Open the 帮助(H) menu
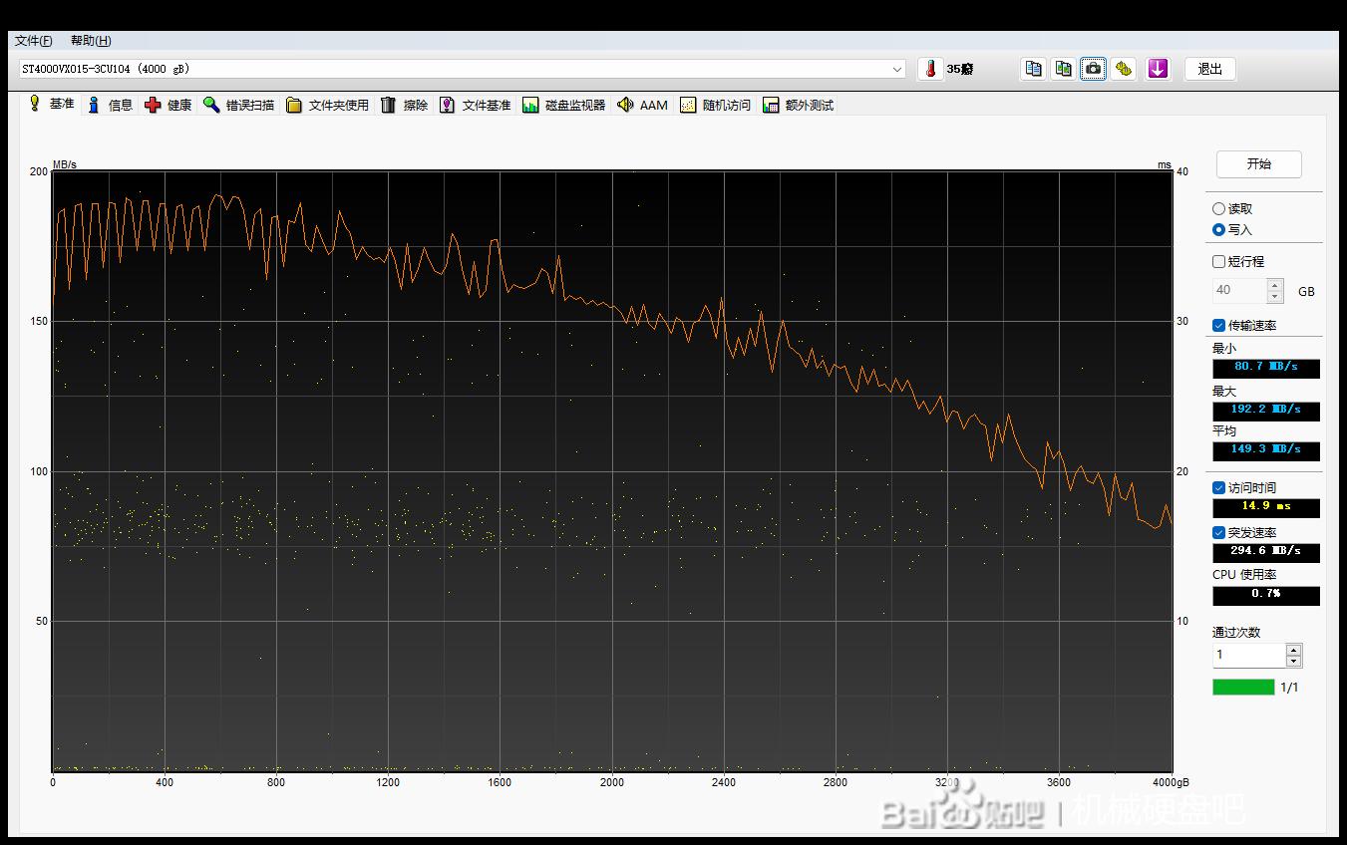This screenshot has width=1347, height=845. coord(91,41)
